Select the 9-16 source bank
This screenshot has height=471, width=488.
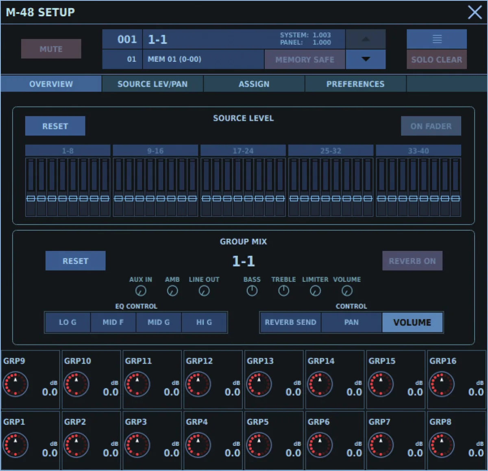(x=155, y=150)
